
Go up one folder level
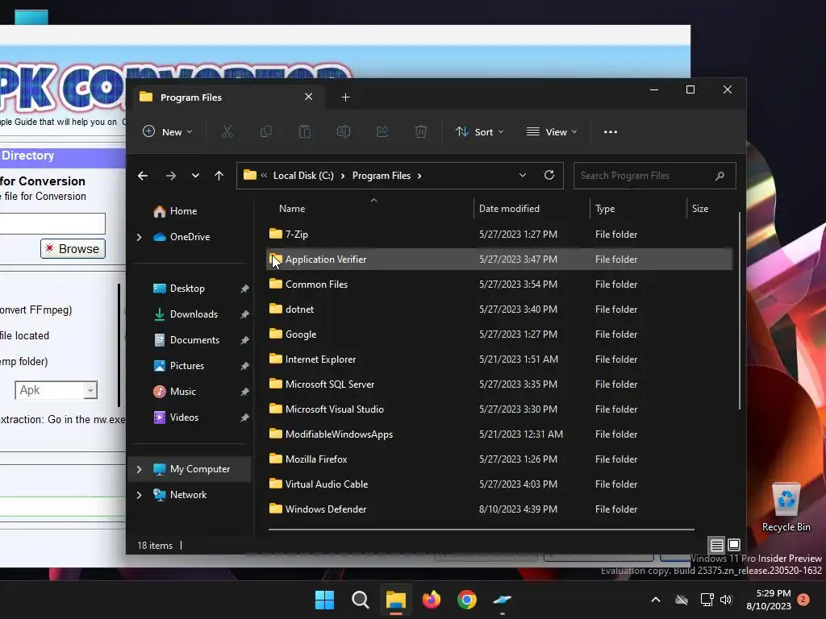(219, 176)
